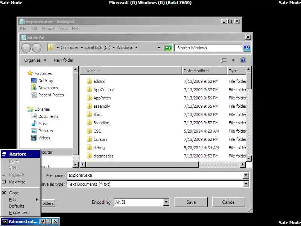Click the search magnifier icon
This screenshot has height=226, width=301.
click(247, 48)
